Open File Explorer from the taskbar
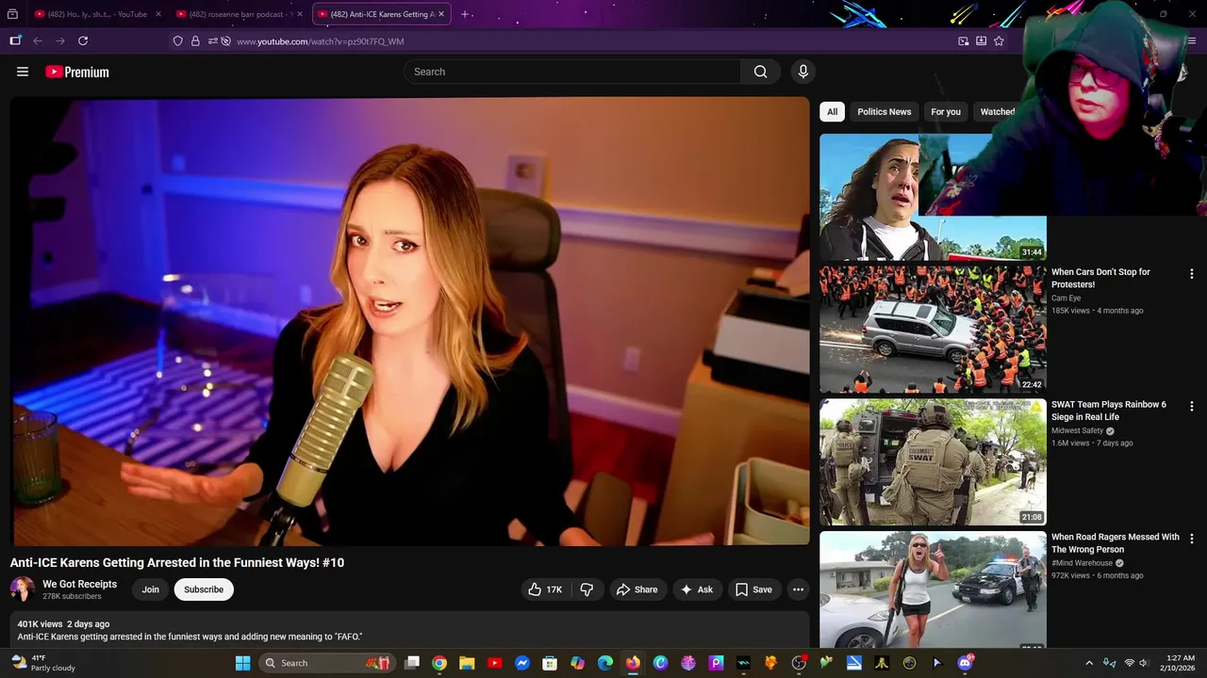1207x678 pixels. point(467,663)
